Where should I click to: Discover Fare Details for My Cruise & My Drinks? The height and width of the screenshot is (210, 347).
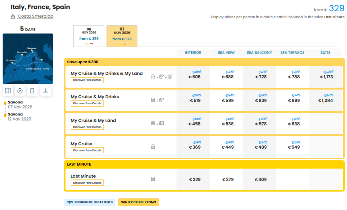pos(87,103)
